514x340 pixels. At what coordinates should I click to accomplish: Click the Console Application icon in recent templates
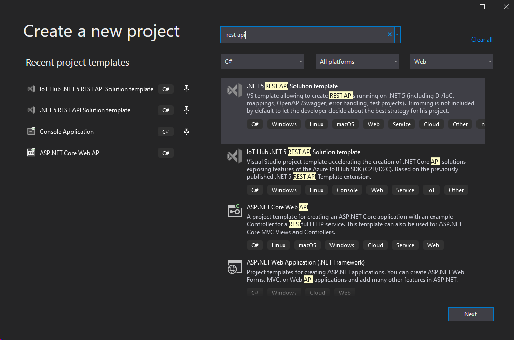(x=31, y=131)
